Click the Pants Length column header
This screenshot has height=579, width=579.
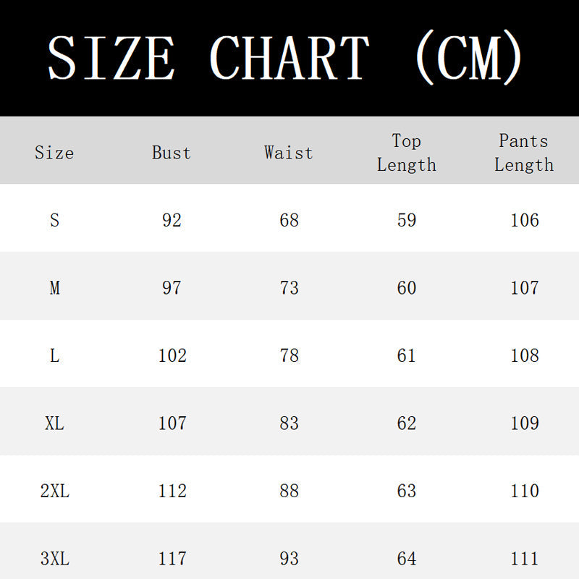click(x=524, y=153)
